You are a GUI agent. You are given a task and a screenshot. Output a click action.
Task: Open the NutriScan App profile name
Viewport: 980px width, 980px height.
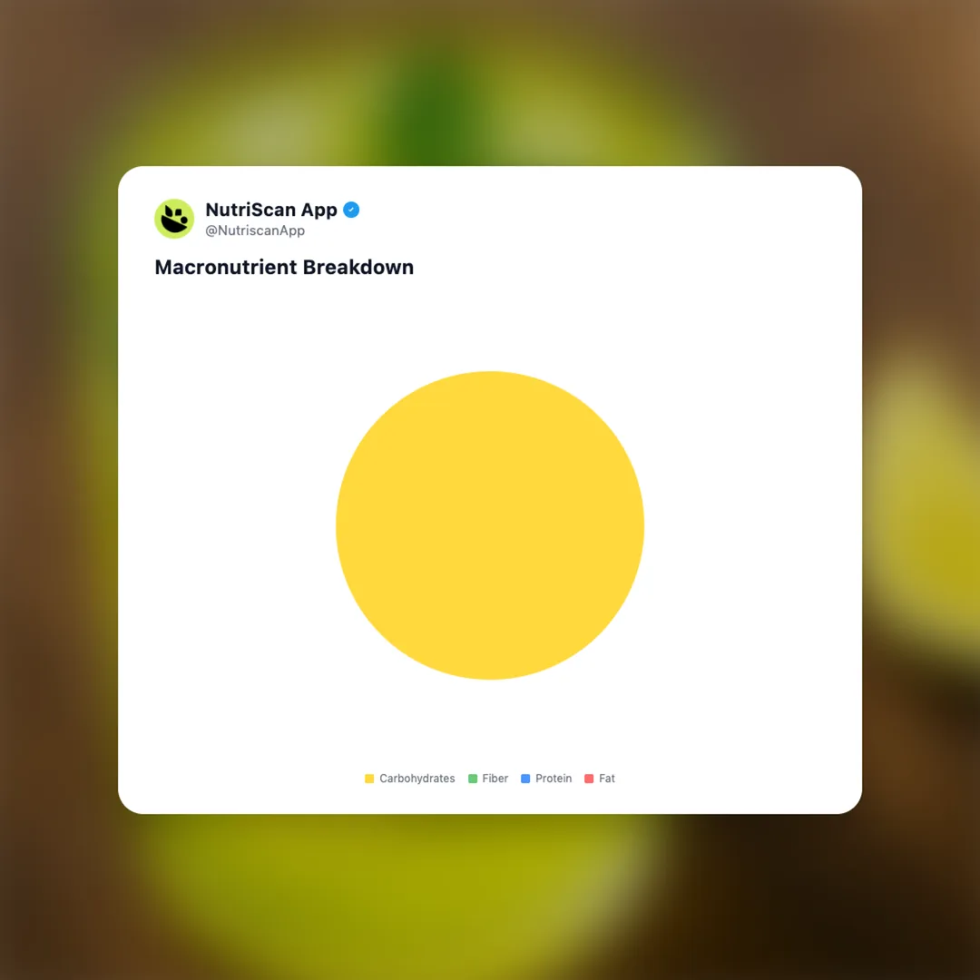271,210
